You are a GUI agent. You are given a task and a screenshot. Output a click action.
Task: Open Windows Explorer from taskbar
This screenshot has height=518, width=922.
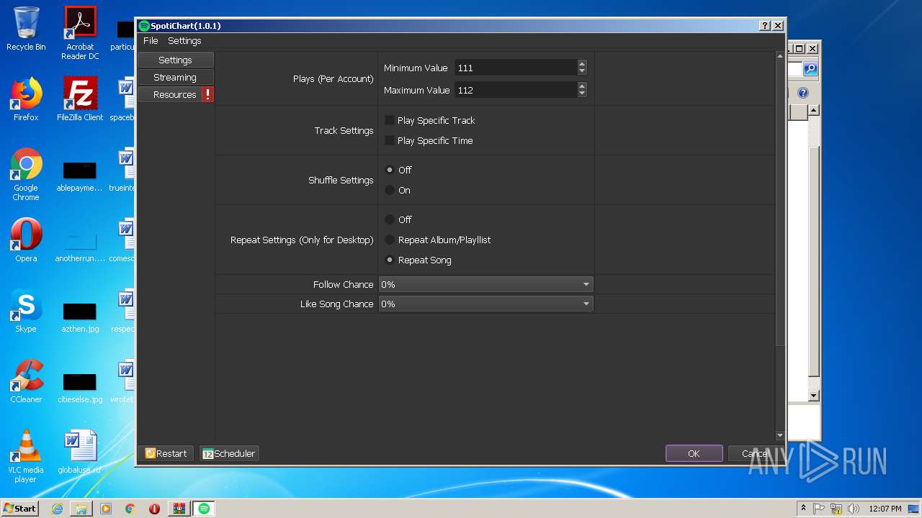click(81, 509)
